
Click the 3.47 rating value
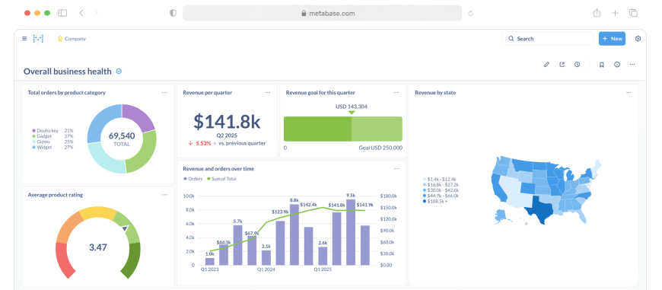[98, 247]
